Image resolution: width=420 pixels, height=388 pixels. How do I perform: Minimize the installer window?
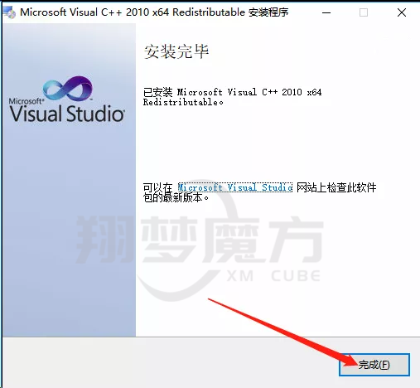326,12
